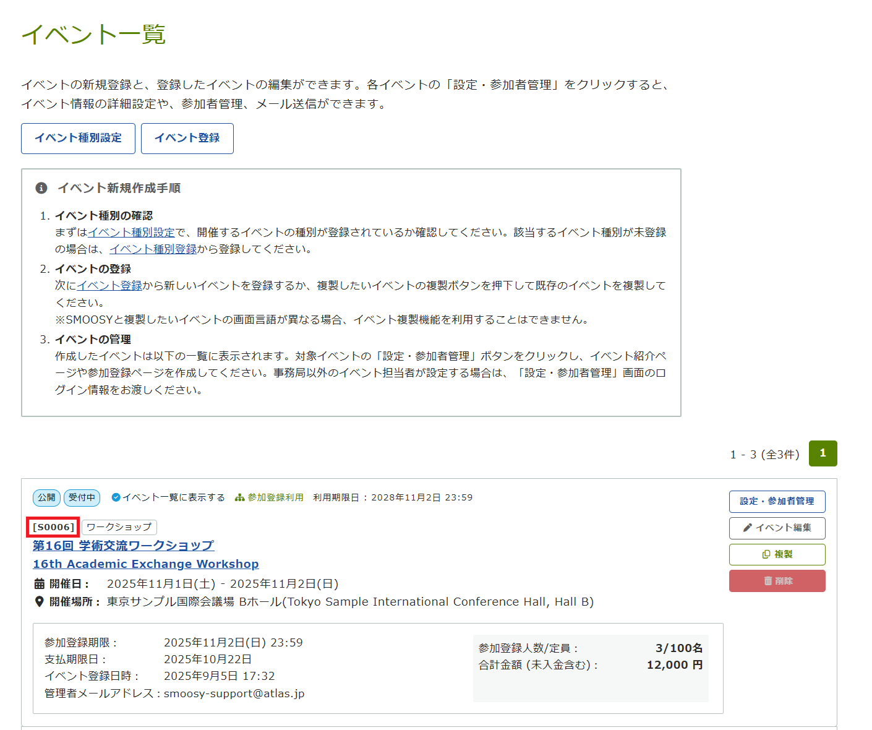
Task: Follow the イベント登録 link in step 2
Action: tap(110, 286)
